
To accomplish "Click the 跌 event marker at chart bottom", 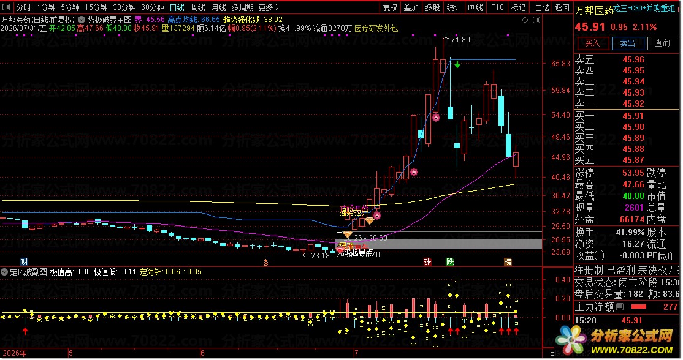I will coord(450,262).
